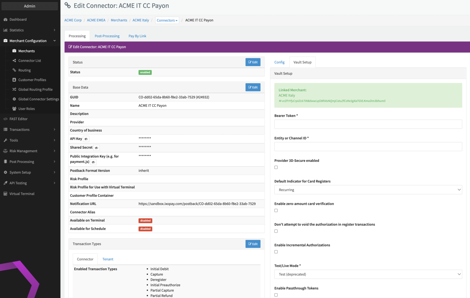Switch to the Post-Processing tab

107,36
